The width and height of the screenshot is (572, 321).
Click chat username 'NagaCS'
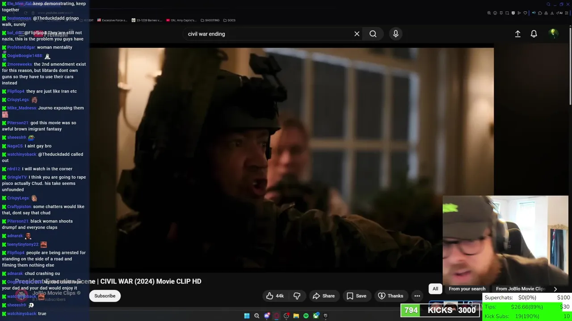(15, 146)
